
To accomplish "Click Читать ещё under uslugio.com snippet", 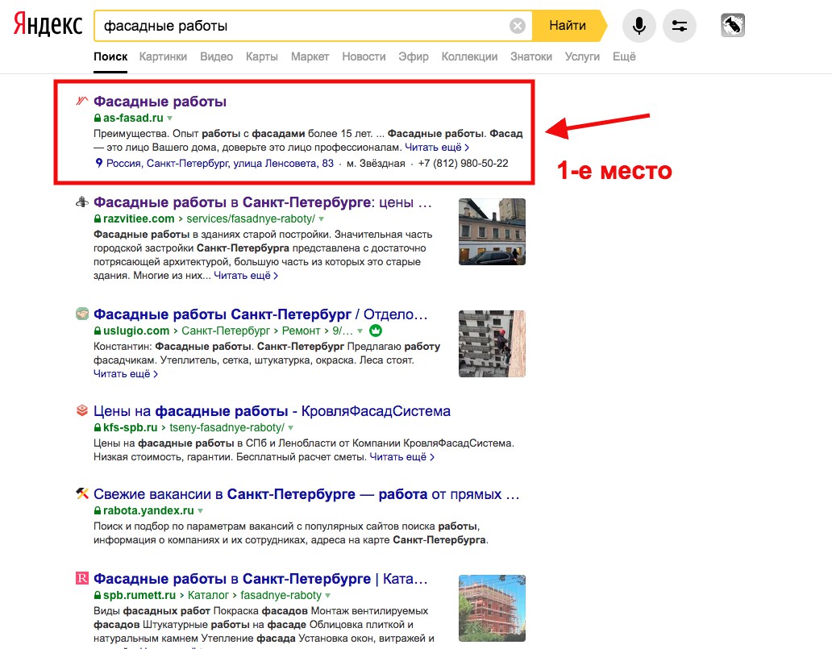I will click(x=125, y=373).
